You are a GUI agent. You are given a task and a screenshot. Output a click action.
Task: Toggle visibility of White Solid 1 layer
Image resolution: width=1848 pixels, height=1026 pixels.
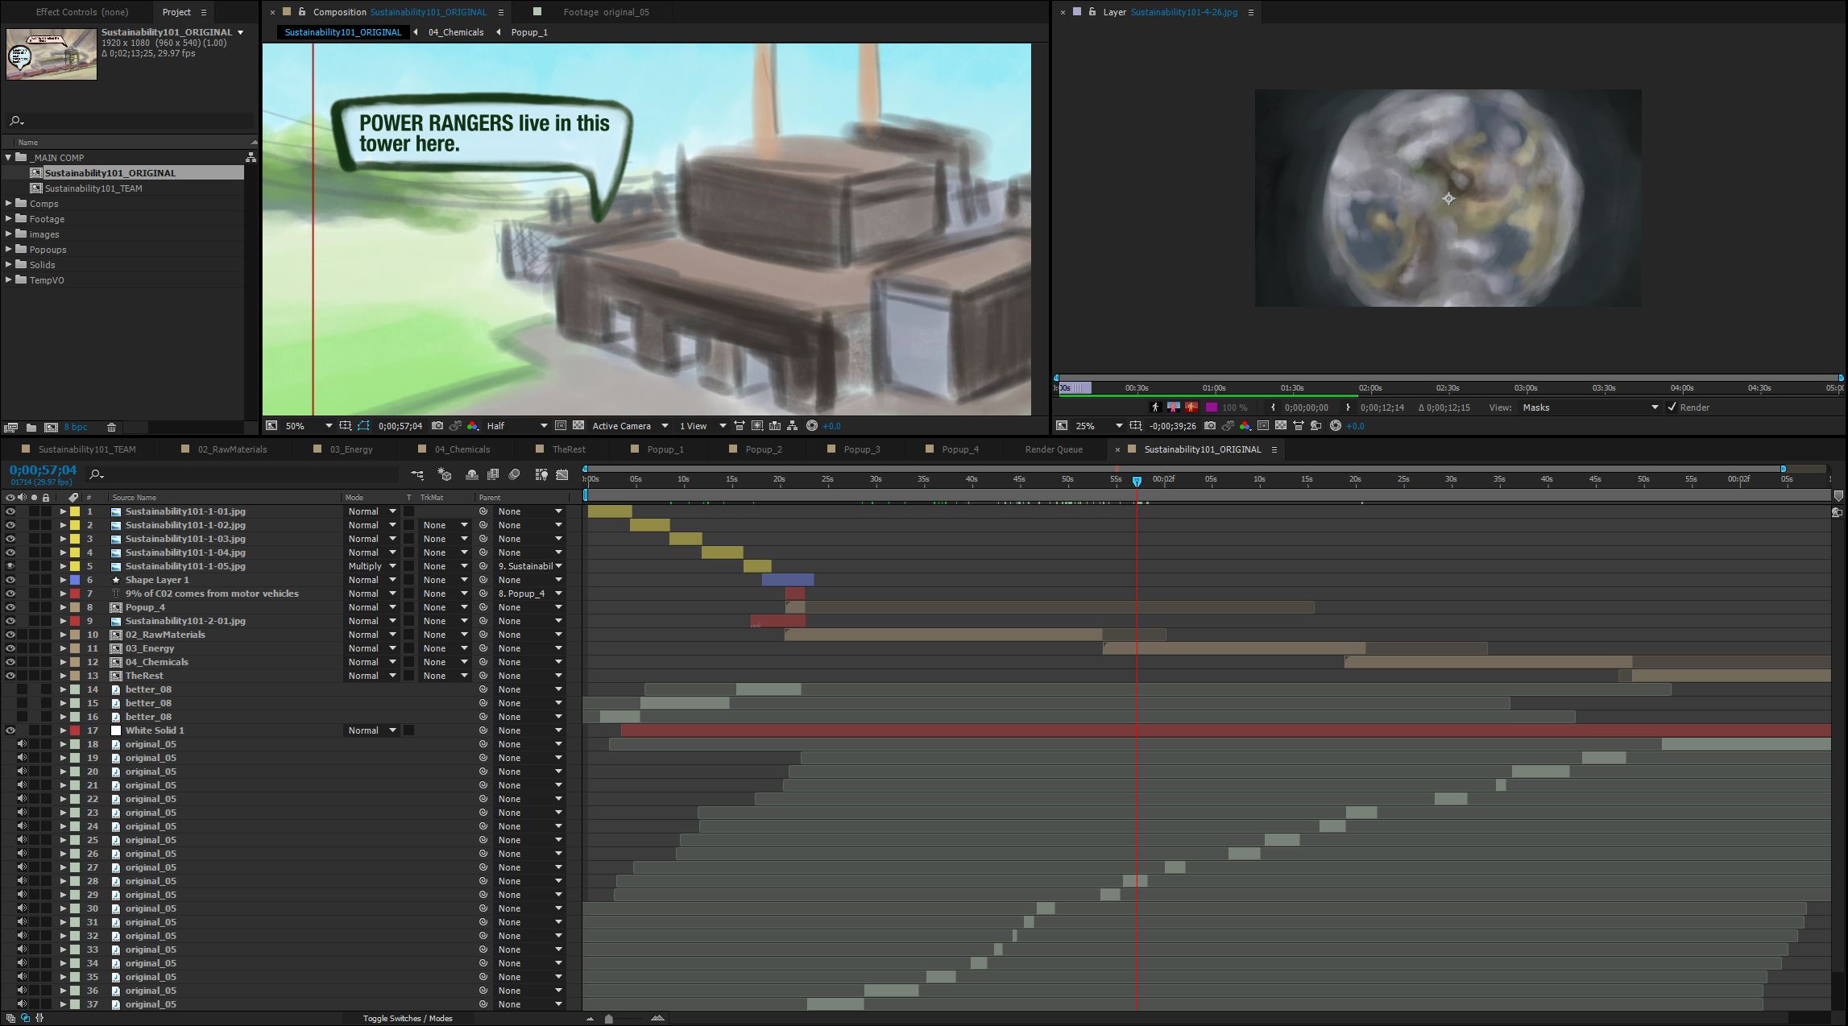10,730
